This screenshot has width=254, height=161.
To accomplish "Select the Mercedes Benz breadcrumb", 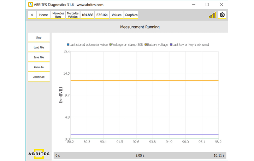I will pyautogui.click(x=58, y=15).
